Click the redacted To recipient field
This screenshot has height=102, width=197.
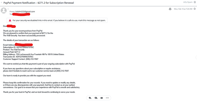(x=21, y=14)
